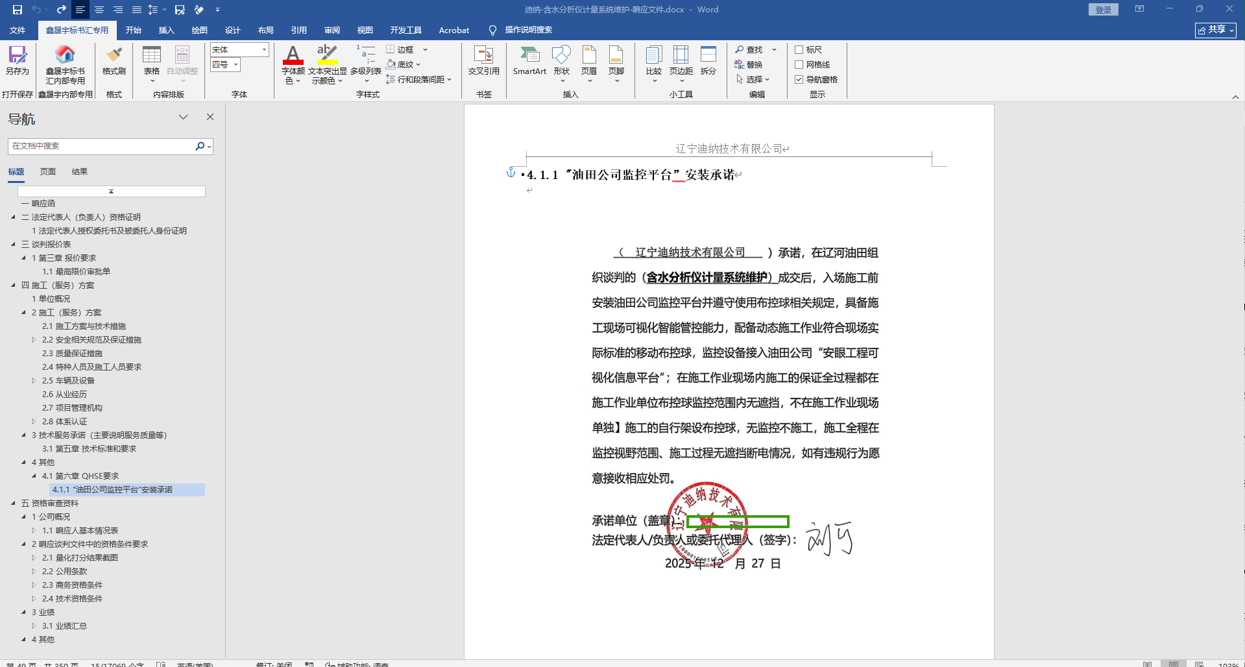1245x667 pixels.
Task: Click the Redo arrow in the title bar
Action: point(62,10)
